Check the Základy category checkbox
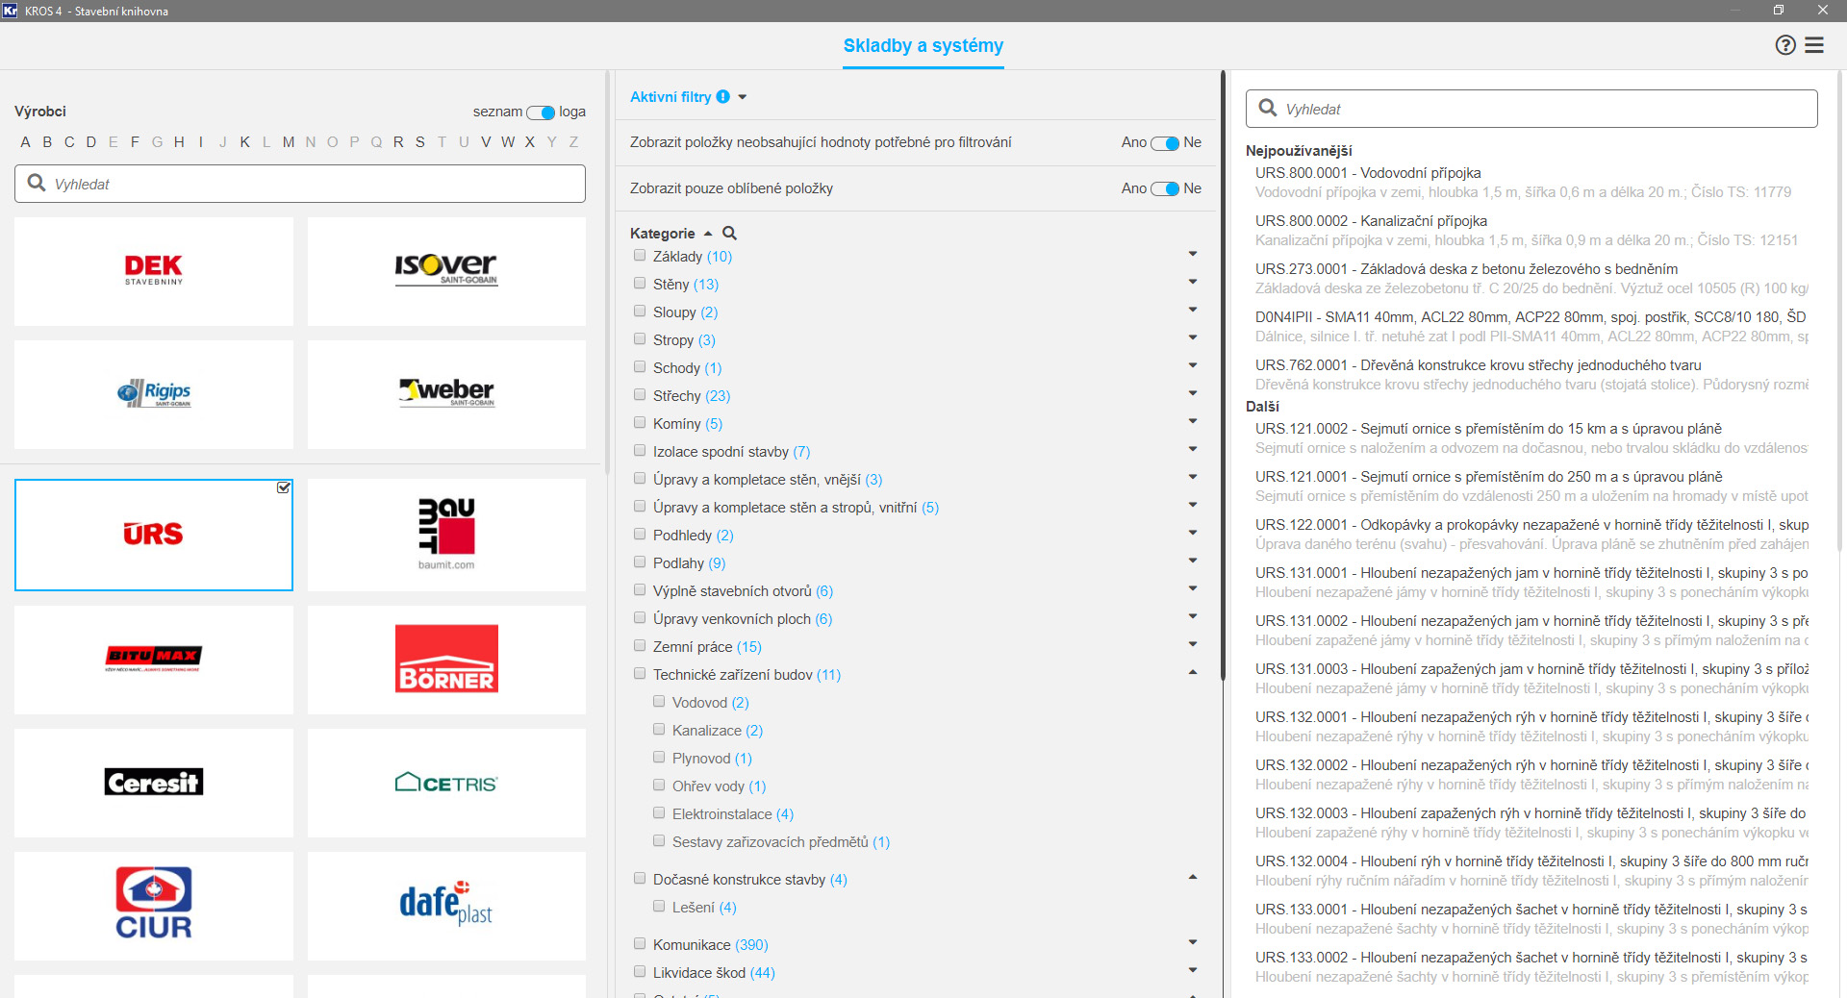The height and width of the screenshot is (998, 1847). [x=640, y=256]
